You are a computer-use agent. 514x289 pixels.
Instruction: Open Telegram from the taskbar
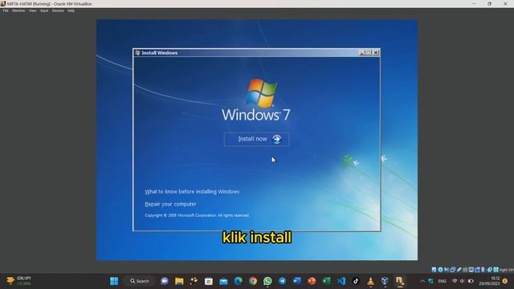pos(282,281)
